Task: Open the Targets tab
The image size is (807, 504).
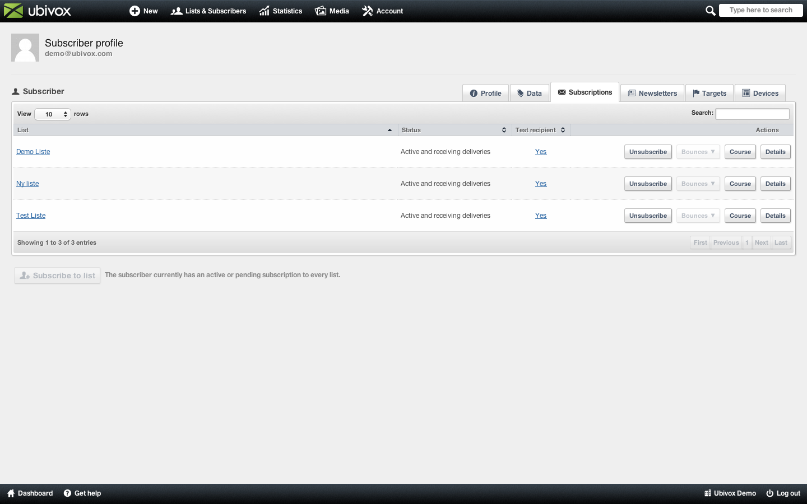Action: (x=709, y=93)
